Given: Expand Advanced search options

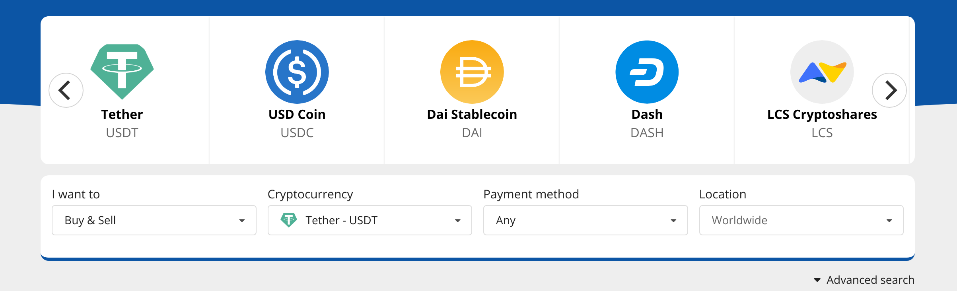Looking at the screenshot, I should click(x=870, y=280).
